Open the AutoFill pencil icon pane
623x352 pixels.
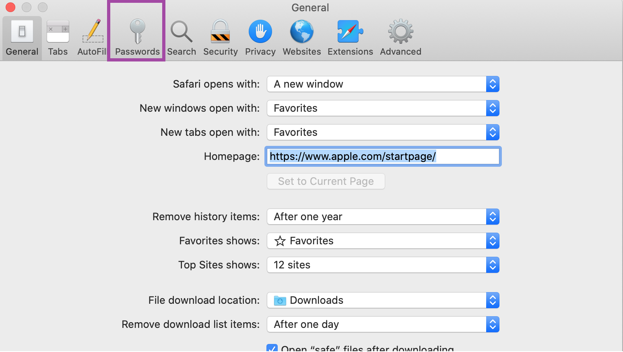tap(92, 39)
